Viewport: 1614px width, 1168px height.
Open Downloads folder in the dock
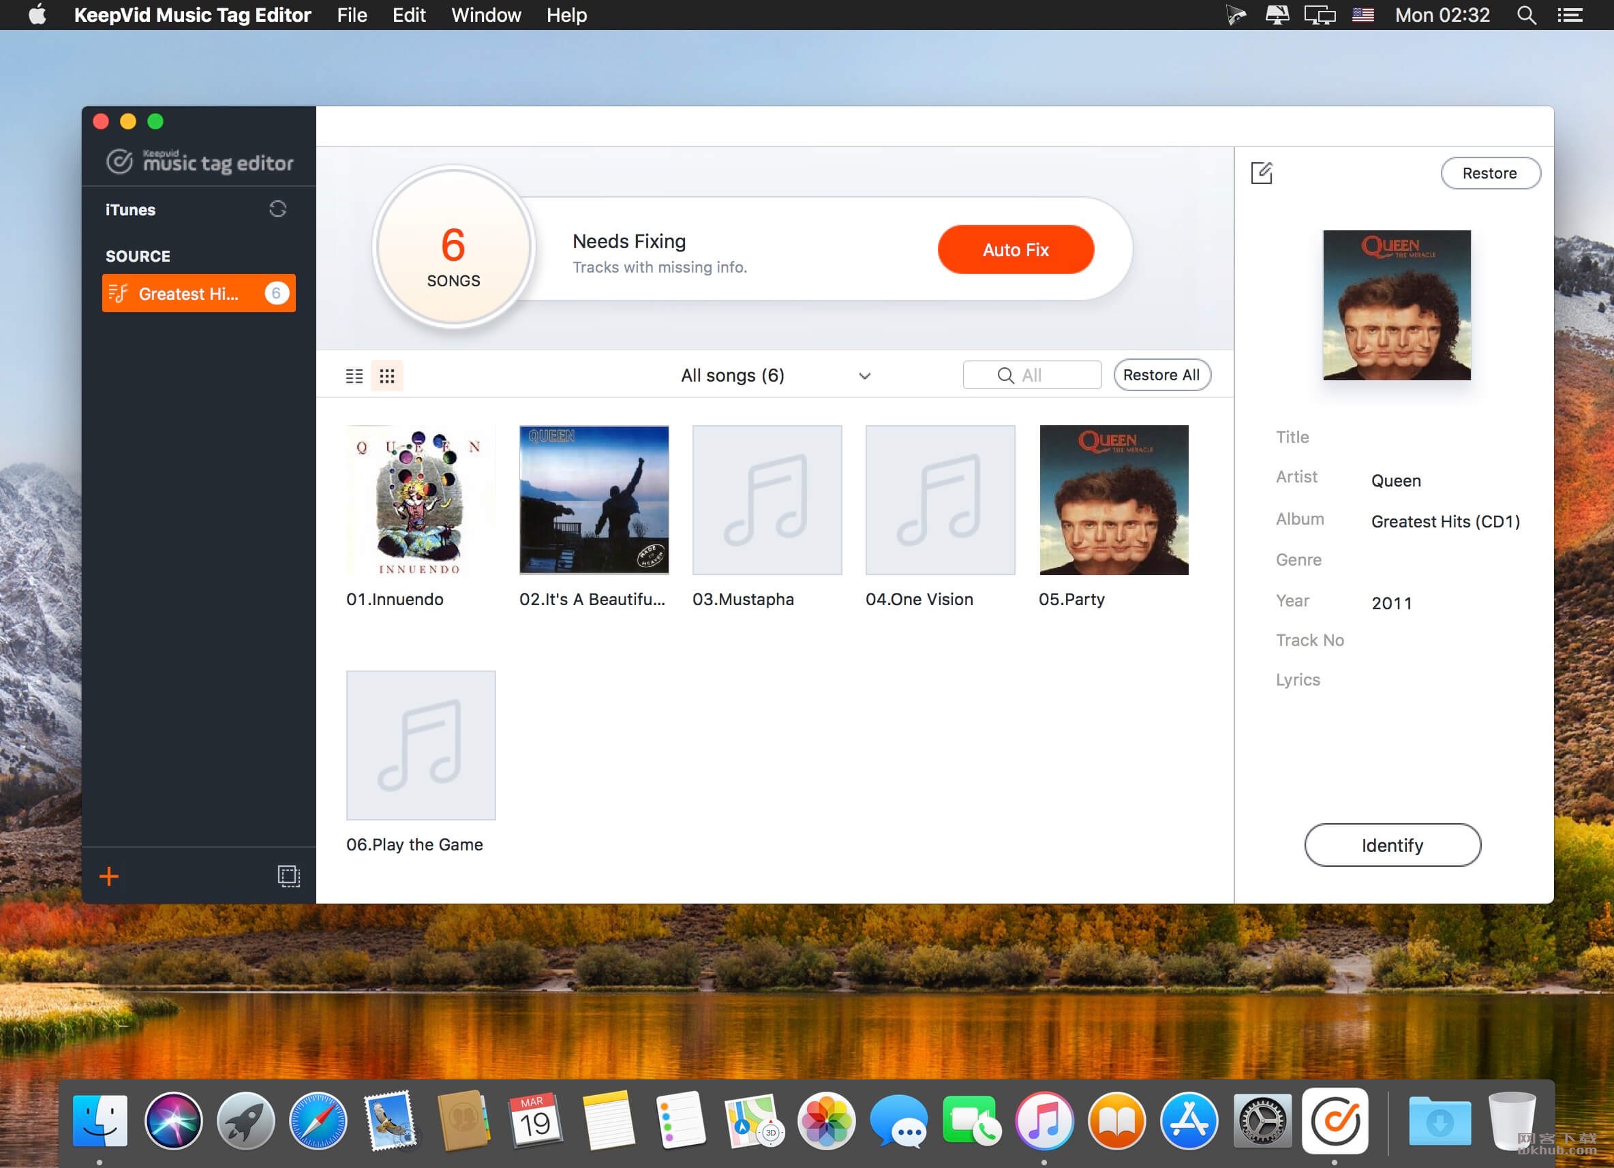click(1440, 1121)
